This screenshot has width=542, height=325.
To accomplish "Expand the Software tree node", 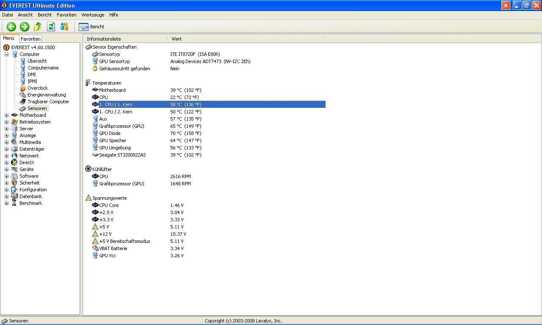I will coord(6,176).
